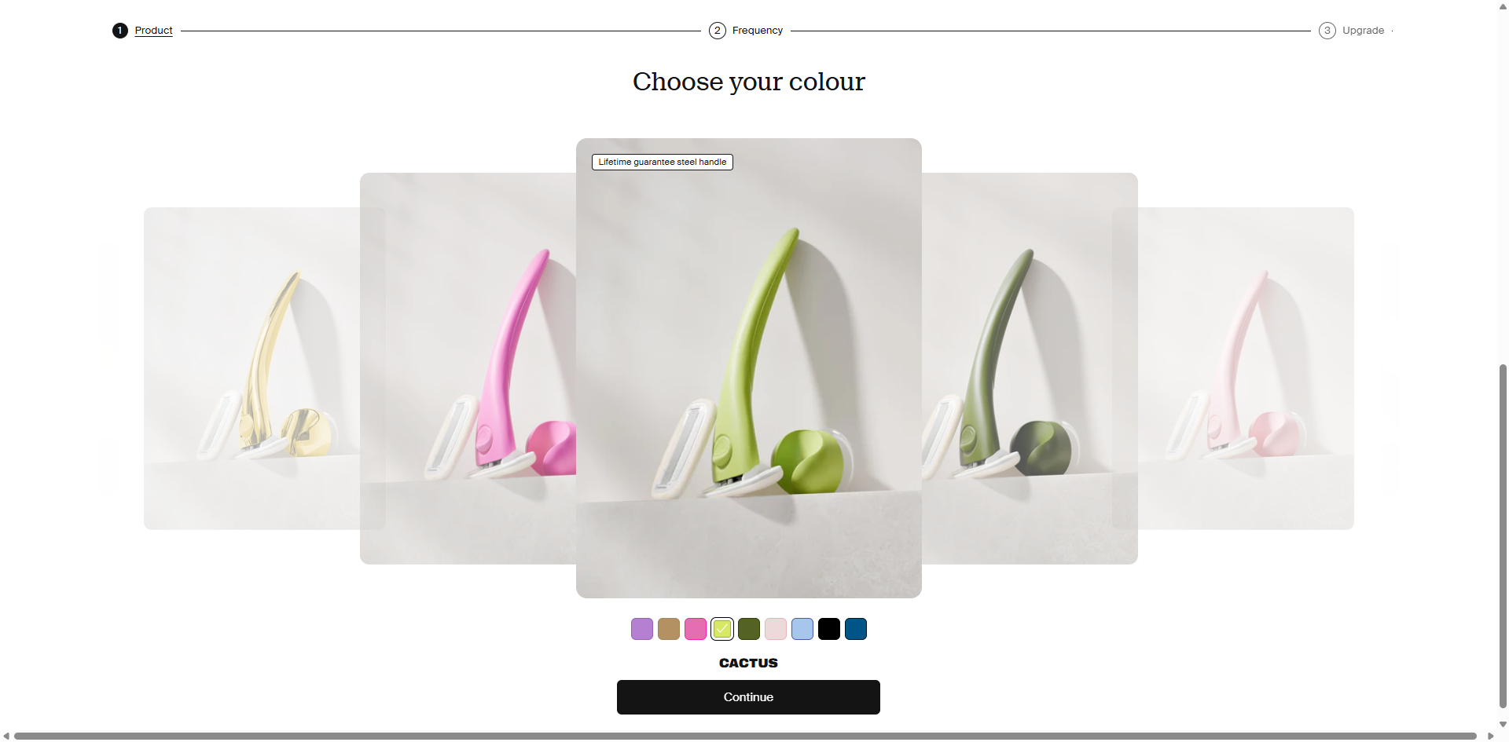Select the black colour swatch
Image resolution: width=1509 pixels, height=742 pixels.
829,629
